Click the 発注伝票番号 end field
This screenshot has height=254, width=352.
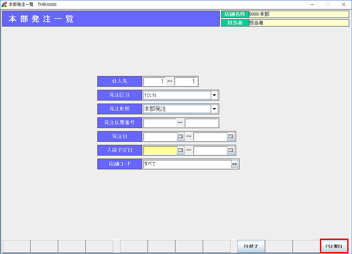coord(202,123)
